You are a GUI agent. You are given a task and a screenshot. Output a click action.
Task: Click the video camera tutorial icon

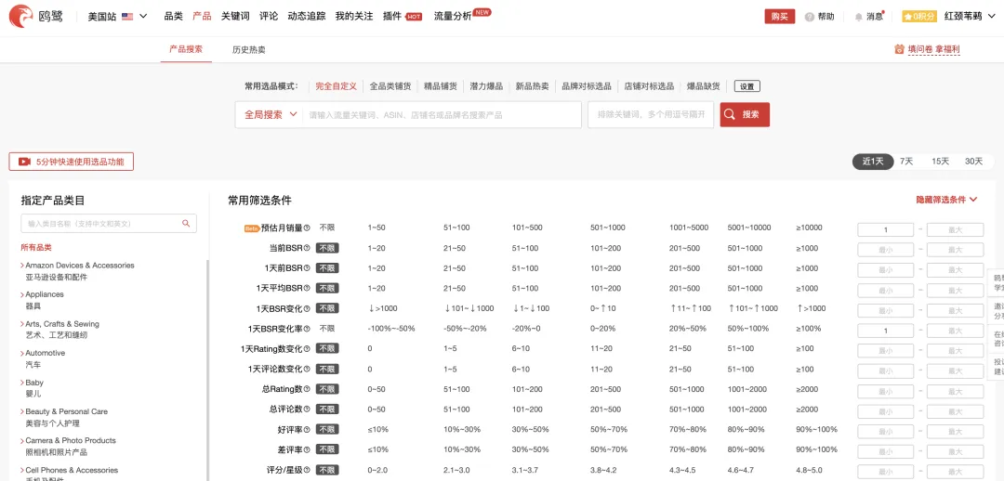[24, 162]
